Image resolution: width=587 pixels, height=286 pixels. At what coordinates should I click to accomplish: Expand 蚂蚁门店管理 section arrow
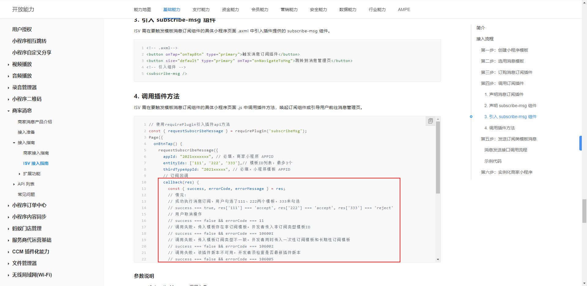pyautogui.click(x=8, y=229)
